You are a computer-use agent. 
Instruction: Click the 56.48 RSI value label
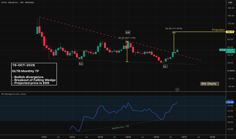[230, 102]
